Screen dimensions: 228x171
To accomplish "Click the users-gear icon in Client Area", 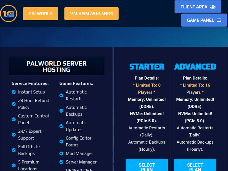I will [x=213, y=7].
